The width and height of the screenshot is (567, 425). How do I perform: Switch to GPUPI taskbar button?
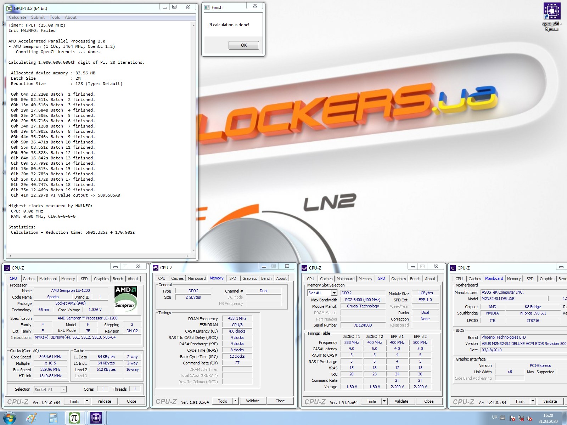coord(74,418)
